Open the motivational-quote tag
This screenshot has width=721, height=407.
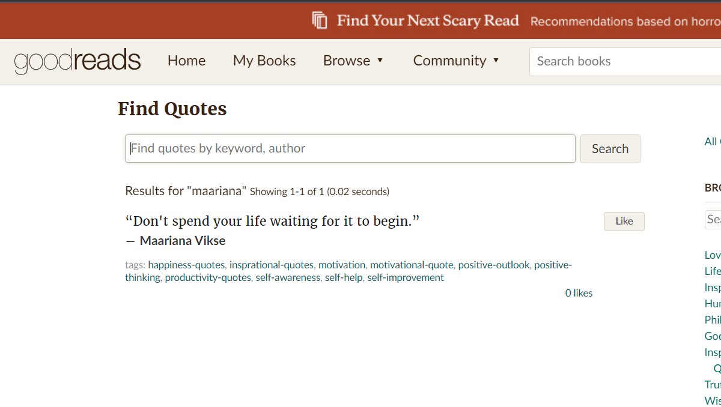412,265
